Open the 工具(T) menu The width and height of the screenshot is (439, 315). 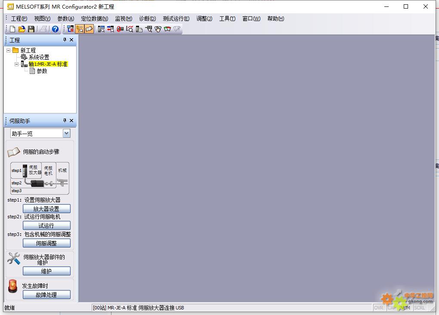point(227,18)
